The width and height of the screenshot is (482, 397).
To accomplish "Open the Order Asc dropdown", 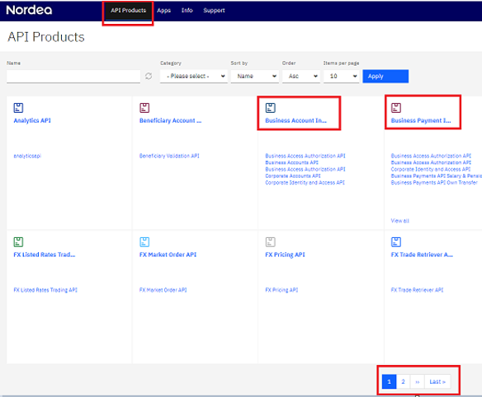I will (301, 76).
